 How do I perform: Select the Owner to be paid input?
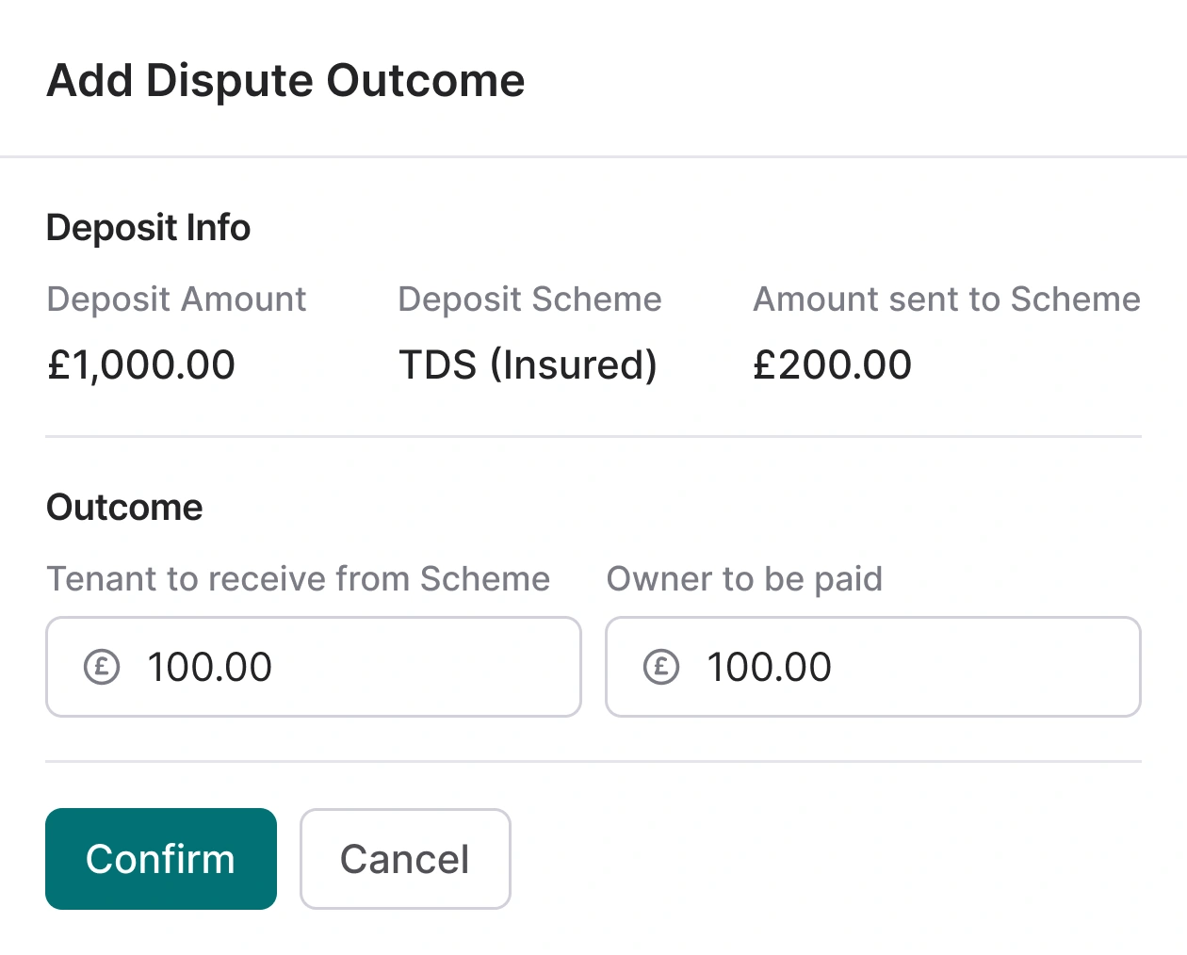[873, 667]
